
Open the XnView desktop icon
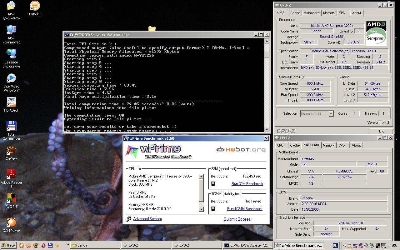tap(11, 153)
